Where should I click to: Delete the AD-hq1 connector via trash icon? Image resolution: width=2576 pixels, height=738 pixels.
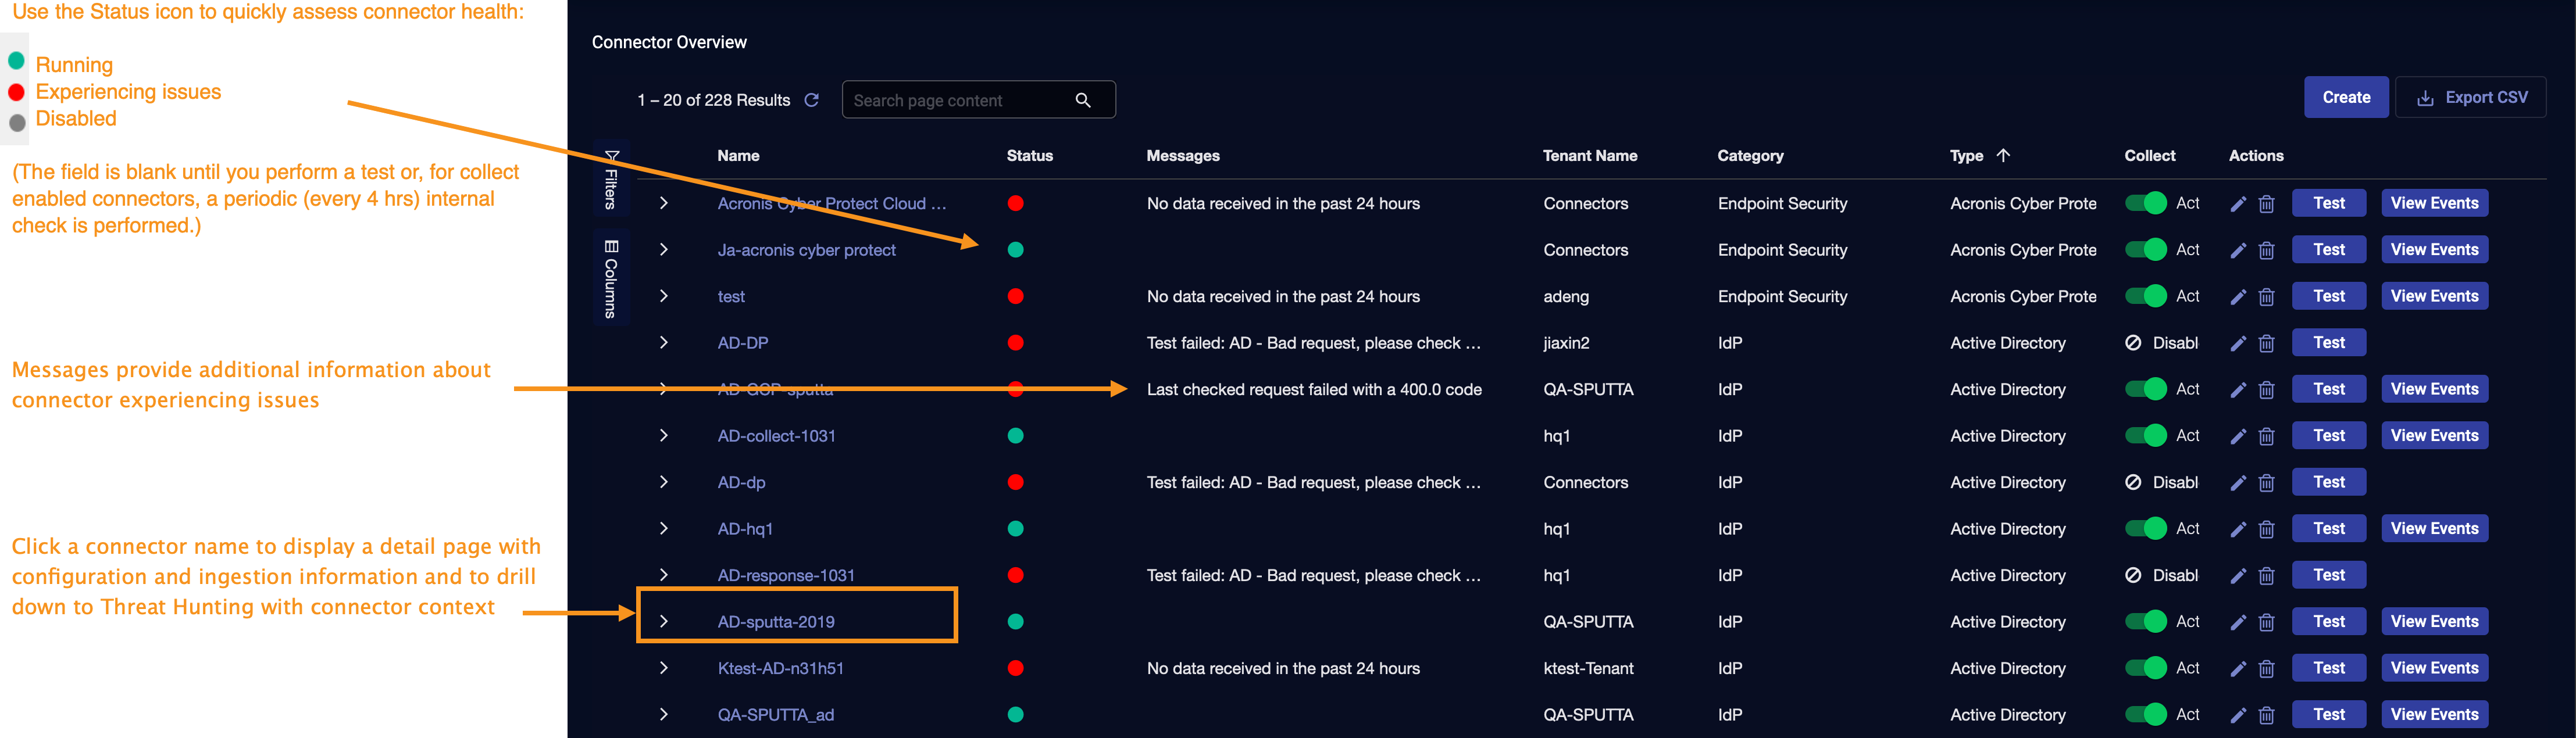point(2266,529)
